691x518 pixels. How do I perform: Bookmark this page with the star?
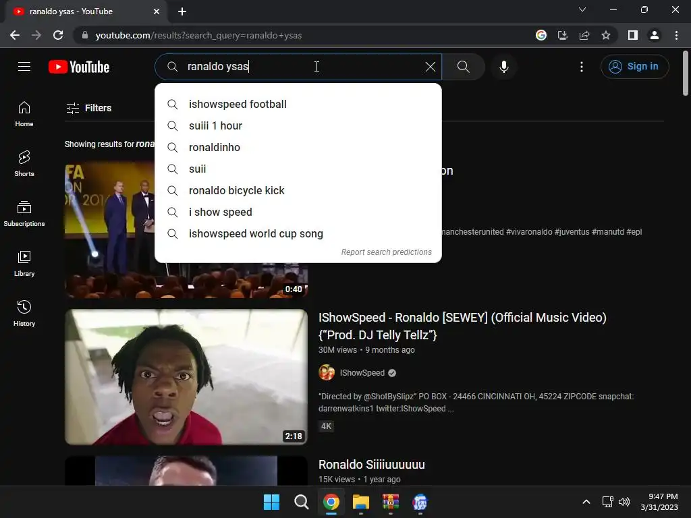coord(606,35)
